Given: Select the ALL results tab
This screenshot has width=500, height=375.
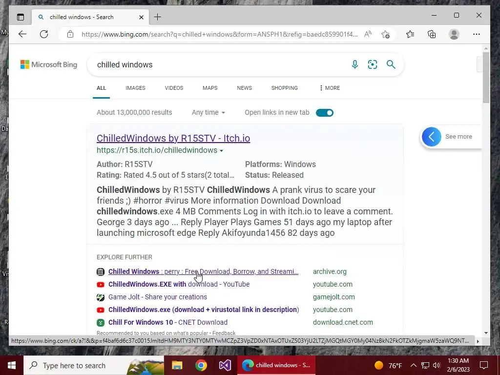Looking at the screenshot, I should 102,88.
